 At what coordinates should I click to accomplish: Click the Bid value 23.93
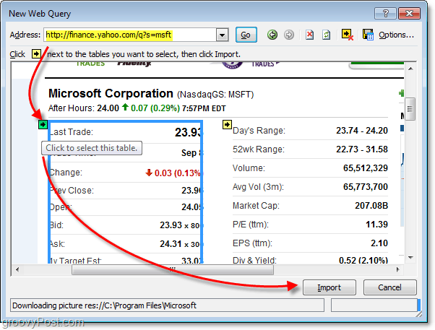point(171,225)
